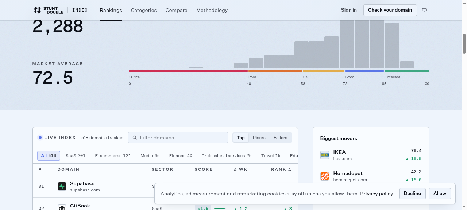Open the Methodology page
The image size is (467, 210).
212,10
